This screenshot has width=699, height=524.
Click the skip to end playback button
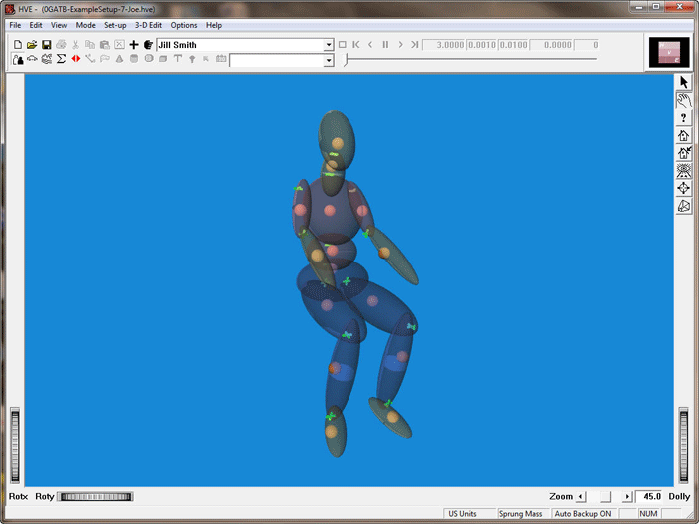pos(414,45)
